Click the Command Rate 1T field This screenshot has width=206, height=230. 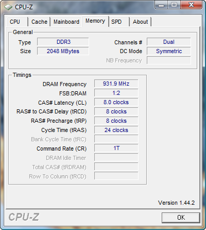point(116,148)
